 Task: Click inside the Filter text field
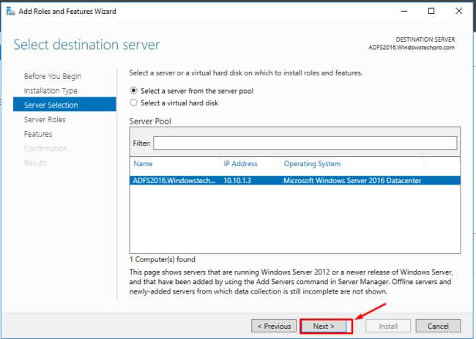[305, 143]
